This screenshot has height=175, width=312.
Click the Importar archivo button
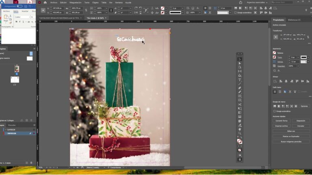[282, 126]
